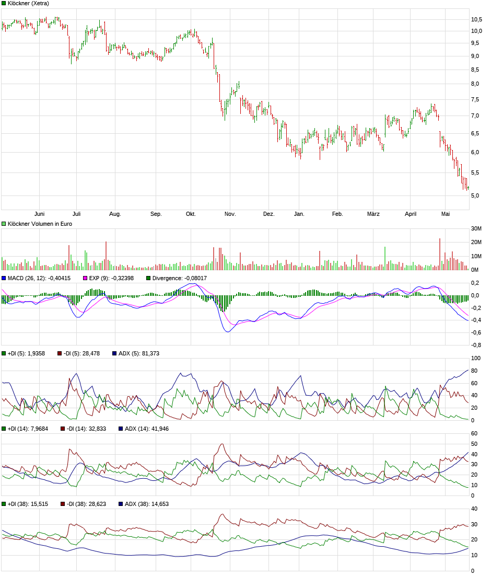Click the 20M volume axis label
491x576 pixels.
(476, 242)
